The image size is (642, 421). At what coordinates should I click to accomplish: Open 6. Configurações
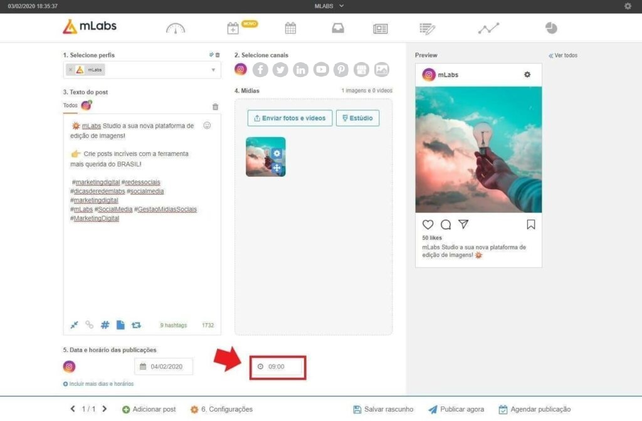pos(221,409)
